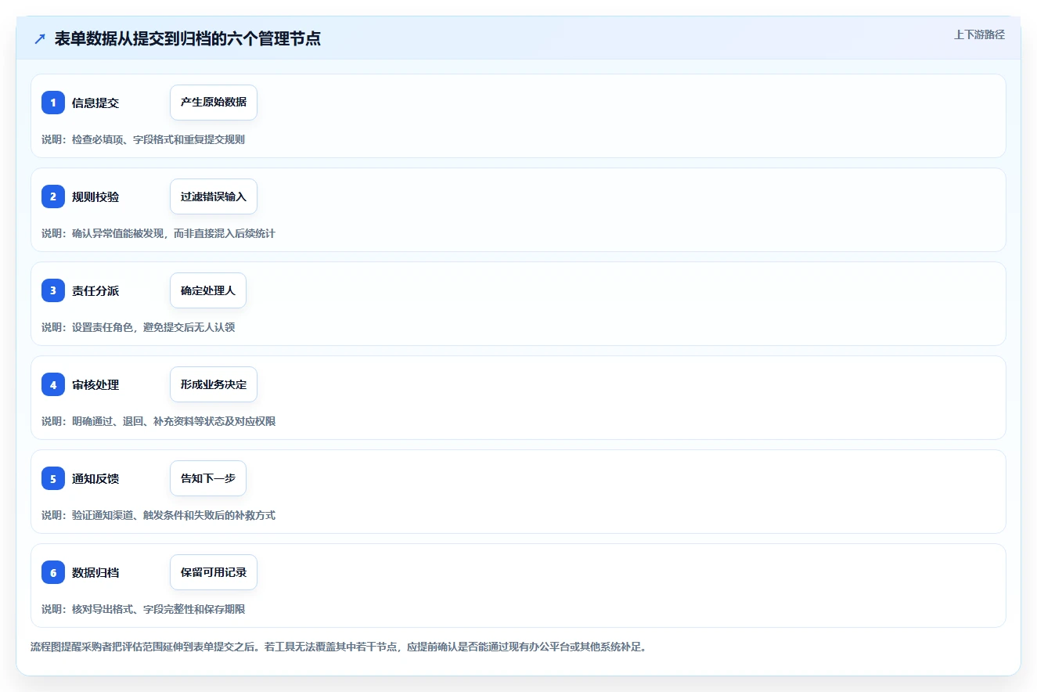
Task: Select the 责任分派 step name
Action: pos(95,290)
